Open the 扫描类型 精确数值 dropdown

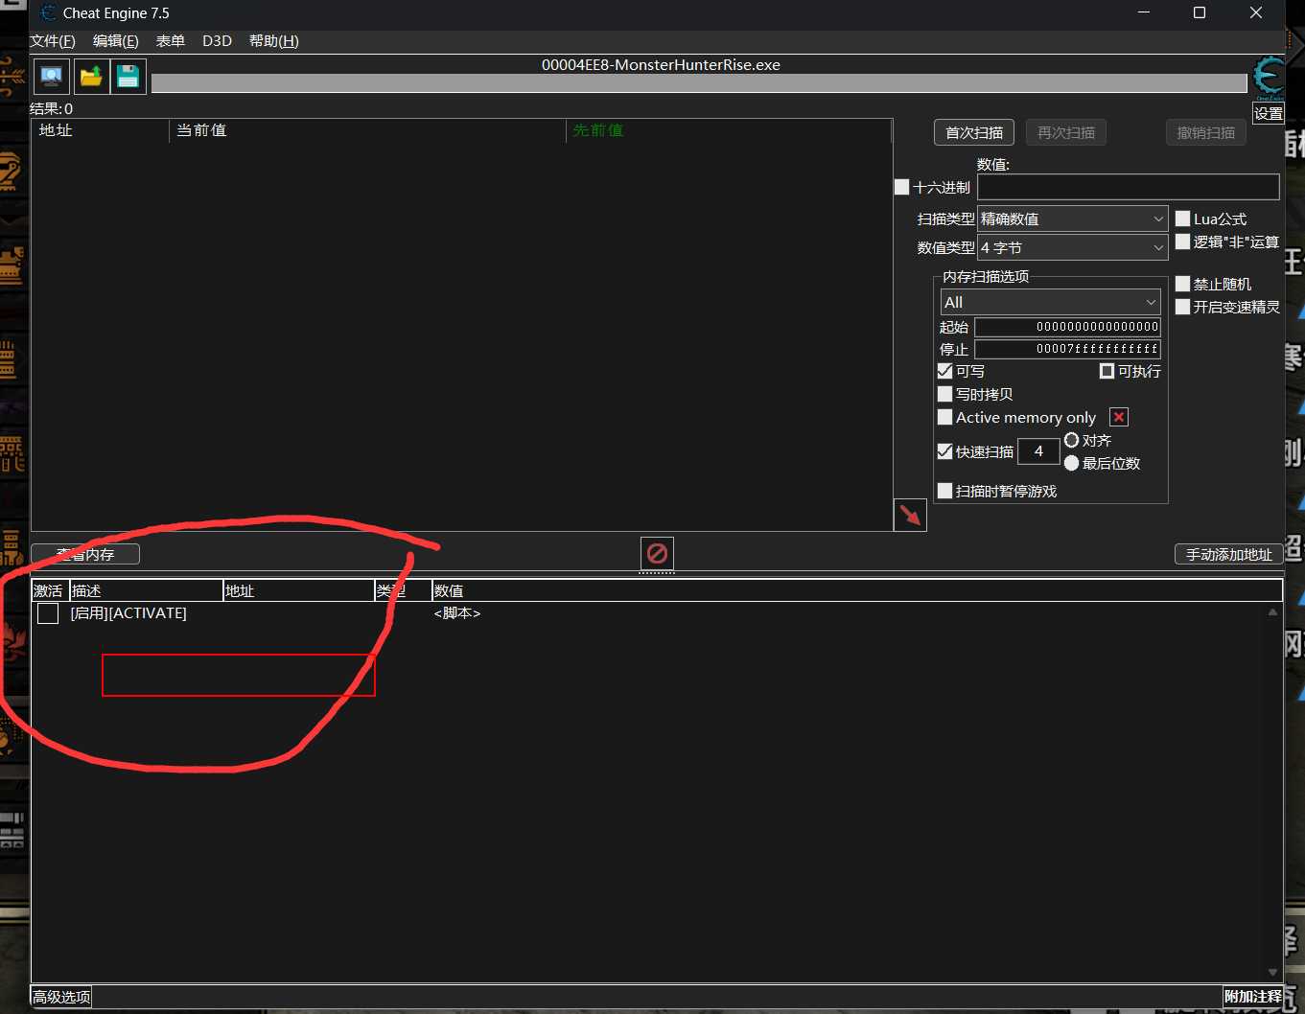(x=1072, y=219)
